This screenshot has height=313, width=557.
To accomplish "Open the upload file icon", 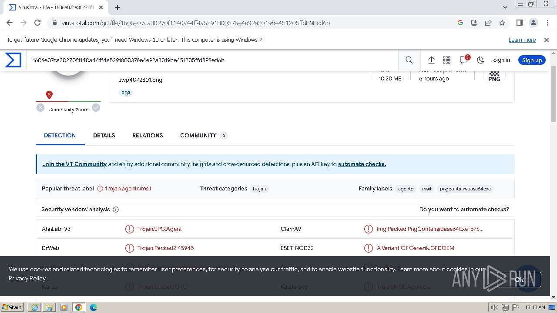I will 431,60.
